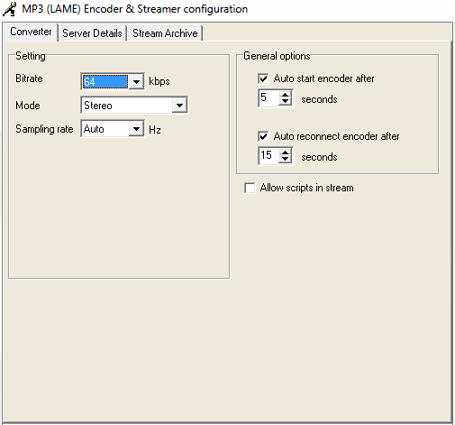Click the Sampling rate field showing Auto
Screen dimensions: 455x425
[x=105, y=129]
